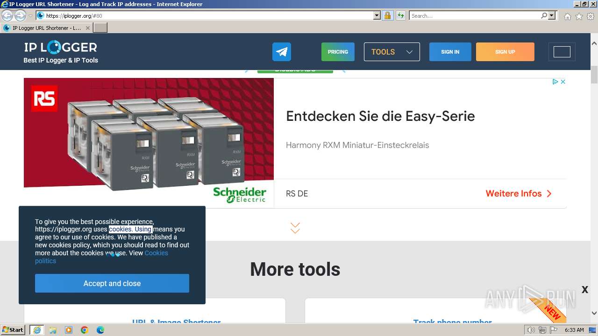This screenshot has height=336, width=598.
Task: Open the browser Home icon
Action: click(x=567, y=16)
